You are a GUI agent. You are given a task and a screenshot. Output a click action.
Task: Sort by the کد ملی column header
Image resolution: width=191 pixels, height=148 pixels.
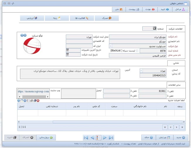click(x=96, y=106)
